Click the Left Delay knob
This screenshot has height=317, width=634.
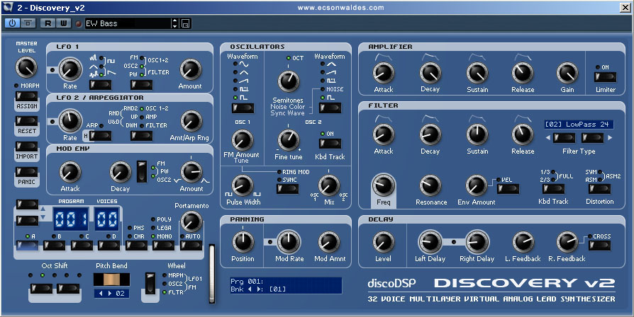tap(430, 242)
